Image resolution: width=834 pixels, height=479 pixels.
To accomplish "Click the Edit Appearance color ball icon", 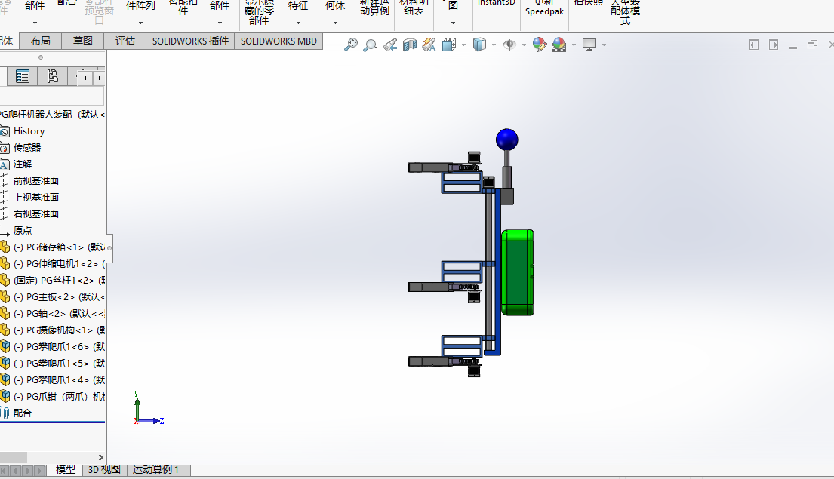I will [x=540, y=45].
